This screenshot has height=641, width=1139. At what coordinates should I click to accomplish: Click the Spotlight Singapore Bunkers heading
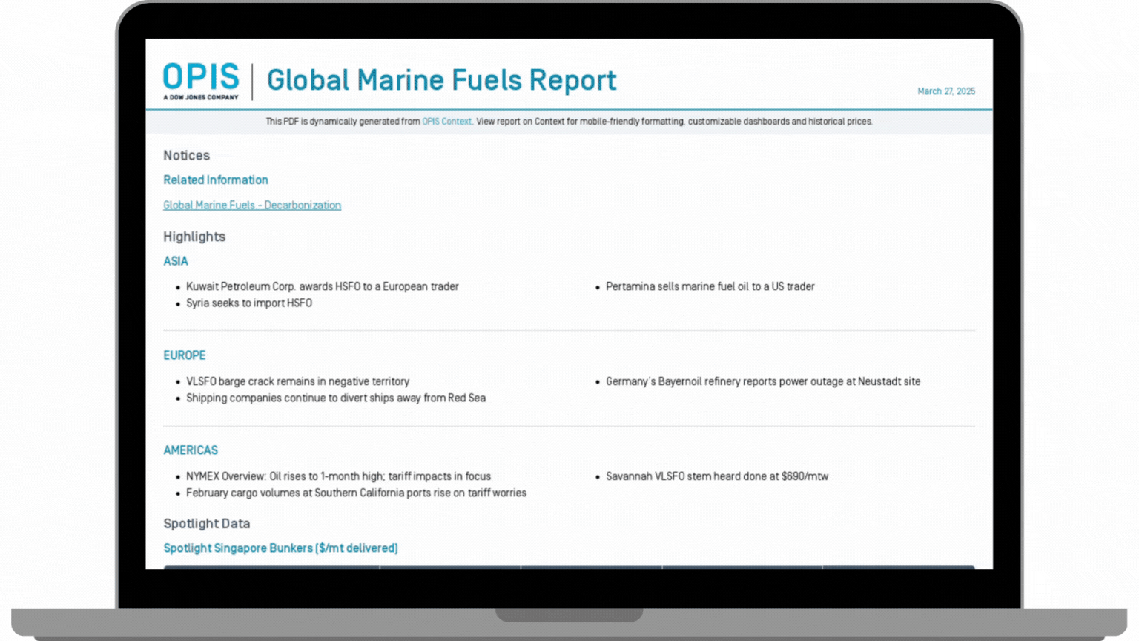coord(280,548)
